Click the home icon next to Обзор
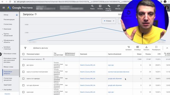The width and height of the screenshot is (170, 95). pyautogui.click(x=17, y=15)
